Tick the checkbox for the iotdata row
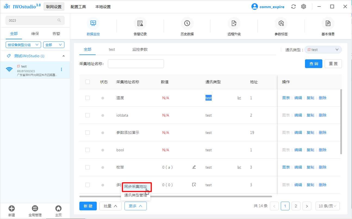Screen dimensions: 352x219 88,115
